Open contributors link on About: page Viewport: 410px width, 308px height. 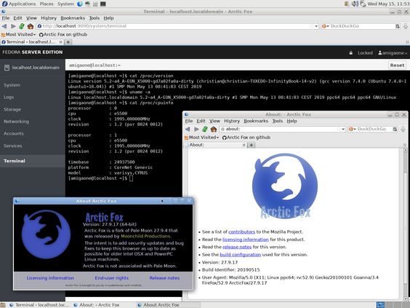[241, 232]
